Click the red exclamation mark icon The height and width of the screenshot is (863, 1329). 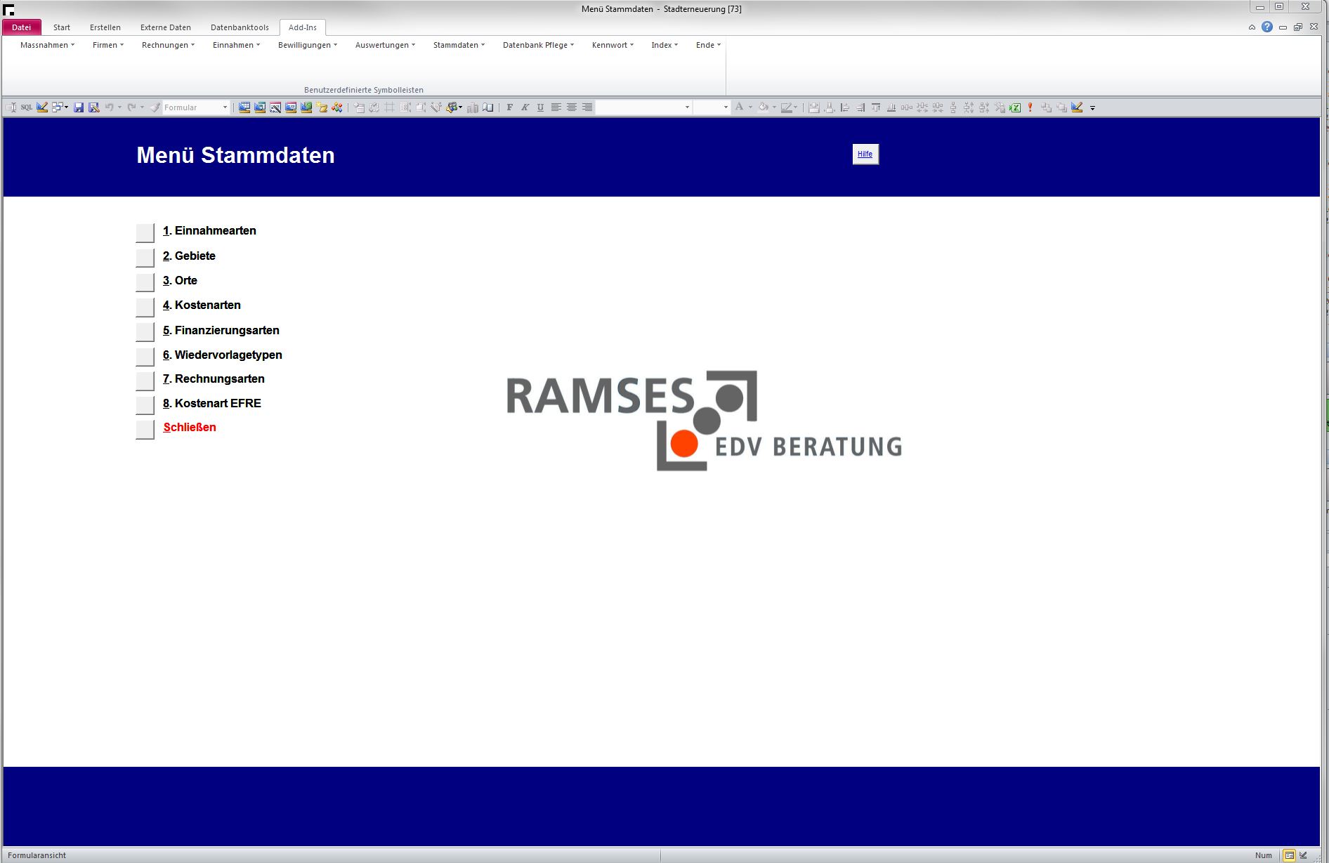[x=1030, y=107]
